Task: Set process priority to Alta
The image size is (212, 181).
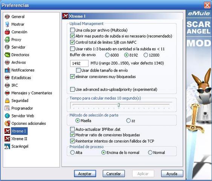Action: [x=72, y=152]
